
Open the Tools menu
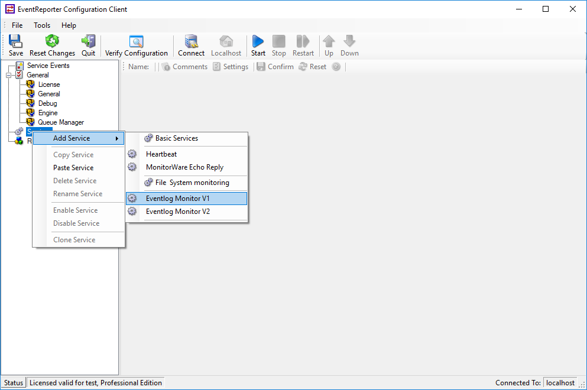click(x=42, y=25)
